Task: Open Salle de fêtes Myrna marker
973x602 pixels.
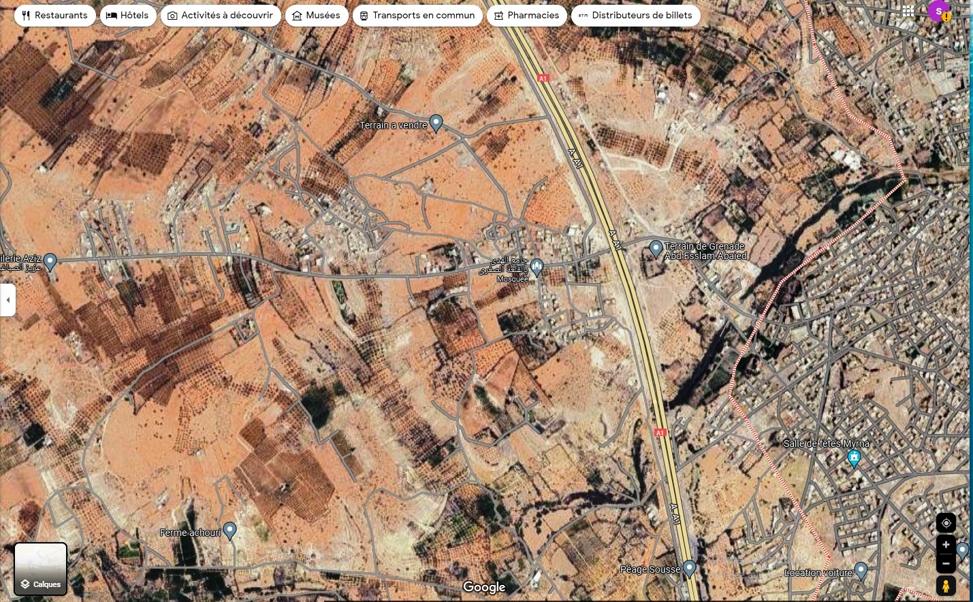Action: [854, 458]
